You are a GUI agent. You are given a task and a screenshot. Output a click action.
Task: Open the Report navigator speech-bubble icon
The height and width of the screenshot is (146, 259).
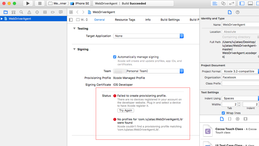[61, 12]
